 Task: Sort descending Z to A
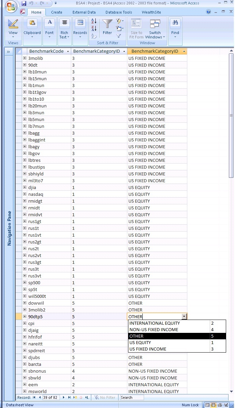pyautogui.click(x=94, y=29)
